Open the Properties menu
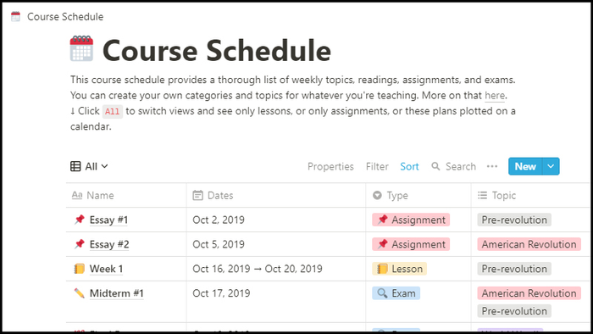Screen dimensions: 593x334 (x=330, y=166)
